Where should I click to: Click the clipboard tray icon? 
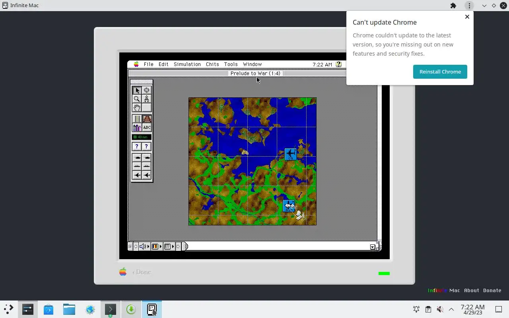pyautogui.click(x=428, y=309)
